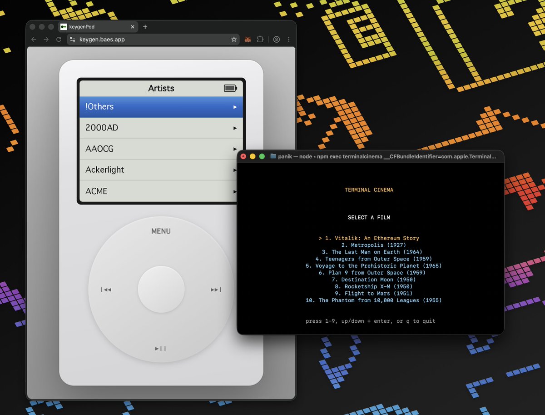This screenshot has height=415, width=545.
Task: Click the TERMINAL CINEMA heading
Action: 369,190
